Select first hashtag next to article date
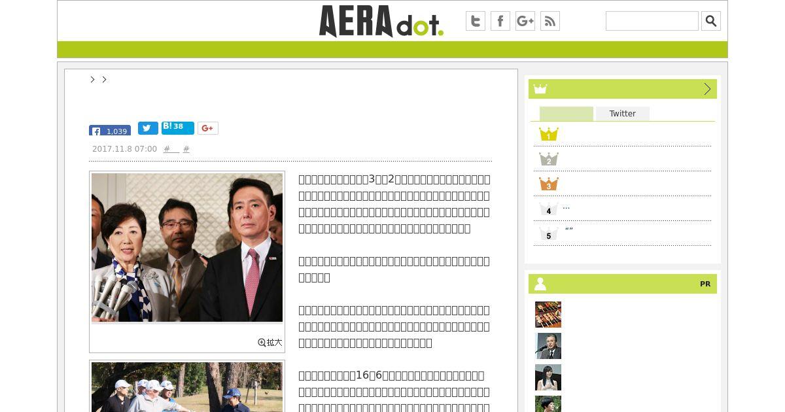Image resolution: width=785 pixels, height=412 pixels. pos(171,149)
